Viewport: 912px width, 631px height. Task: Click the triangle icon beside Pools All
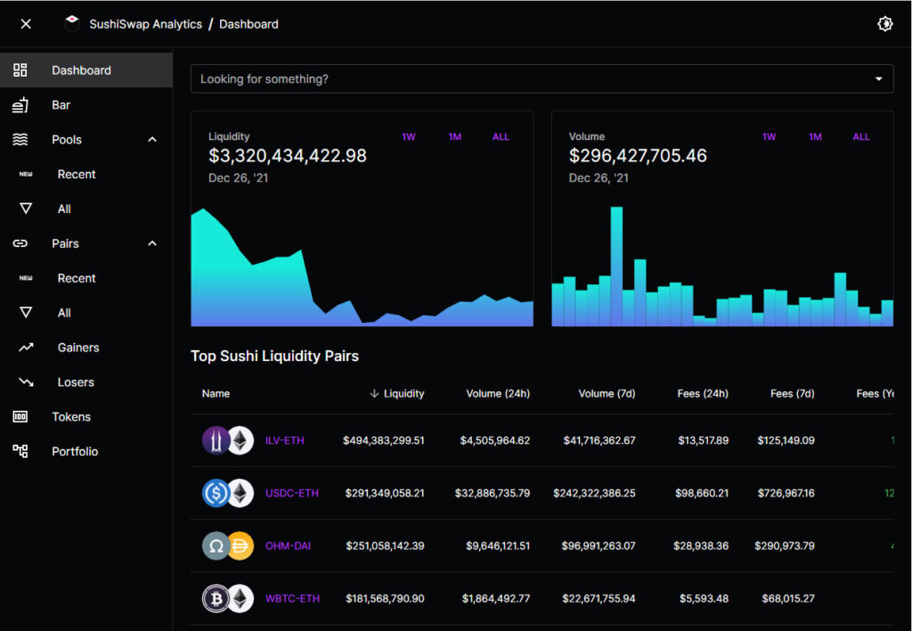(26, 209)
